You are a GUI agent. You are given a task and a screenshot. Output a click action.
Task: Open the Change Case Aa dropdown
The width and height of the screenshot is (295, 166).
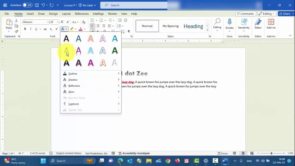[x=75, y=22]
